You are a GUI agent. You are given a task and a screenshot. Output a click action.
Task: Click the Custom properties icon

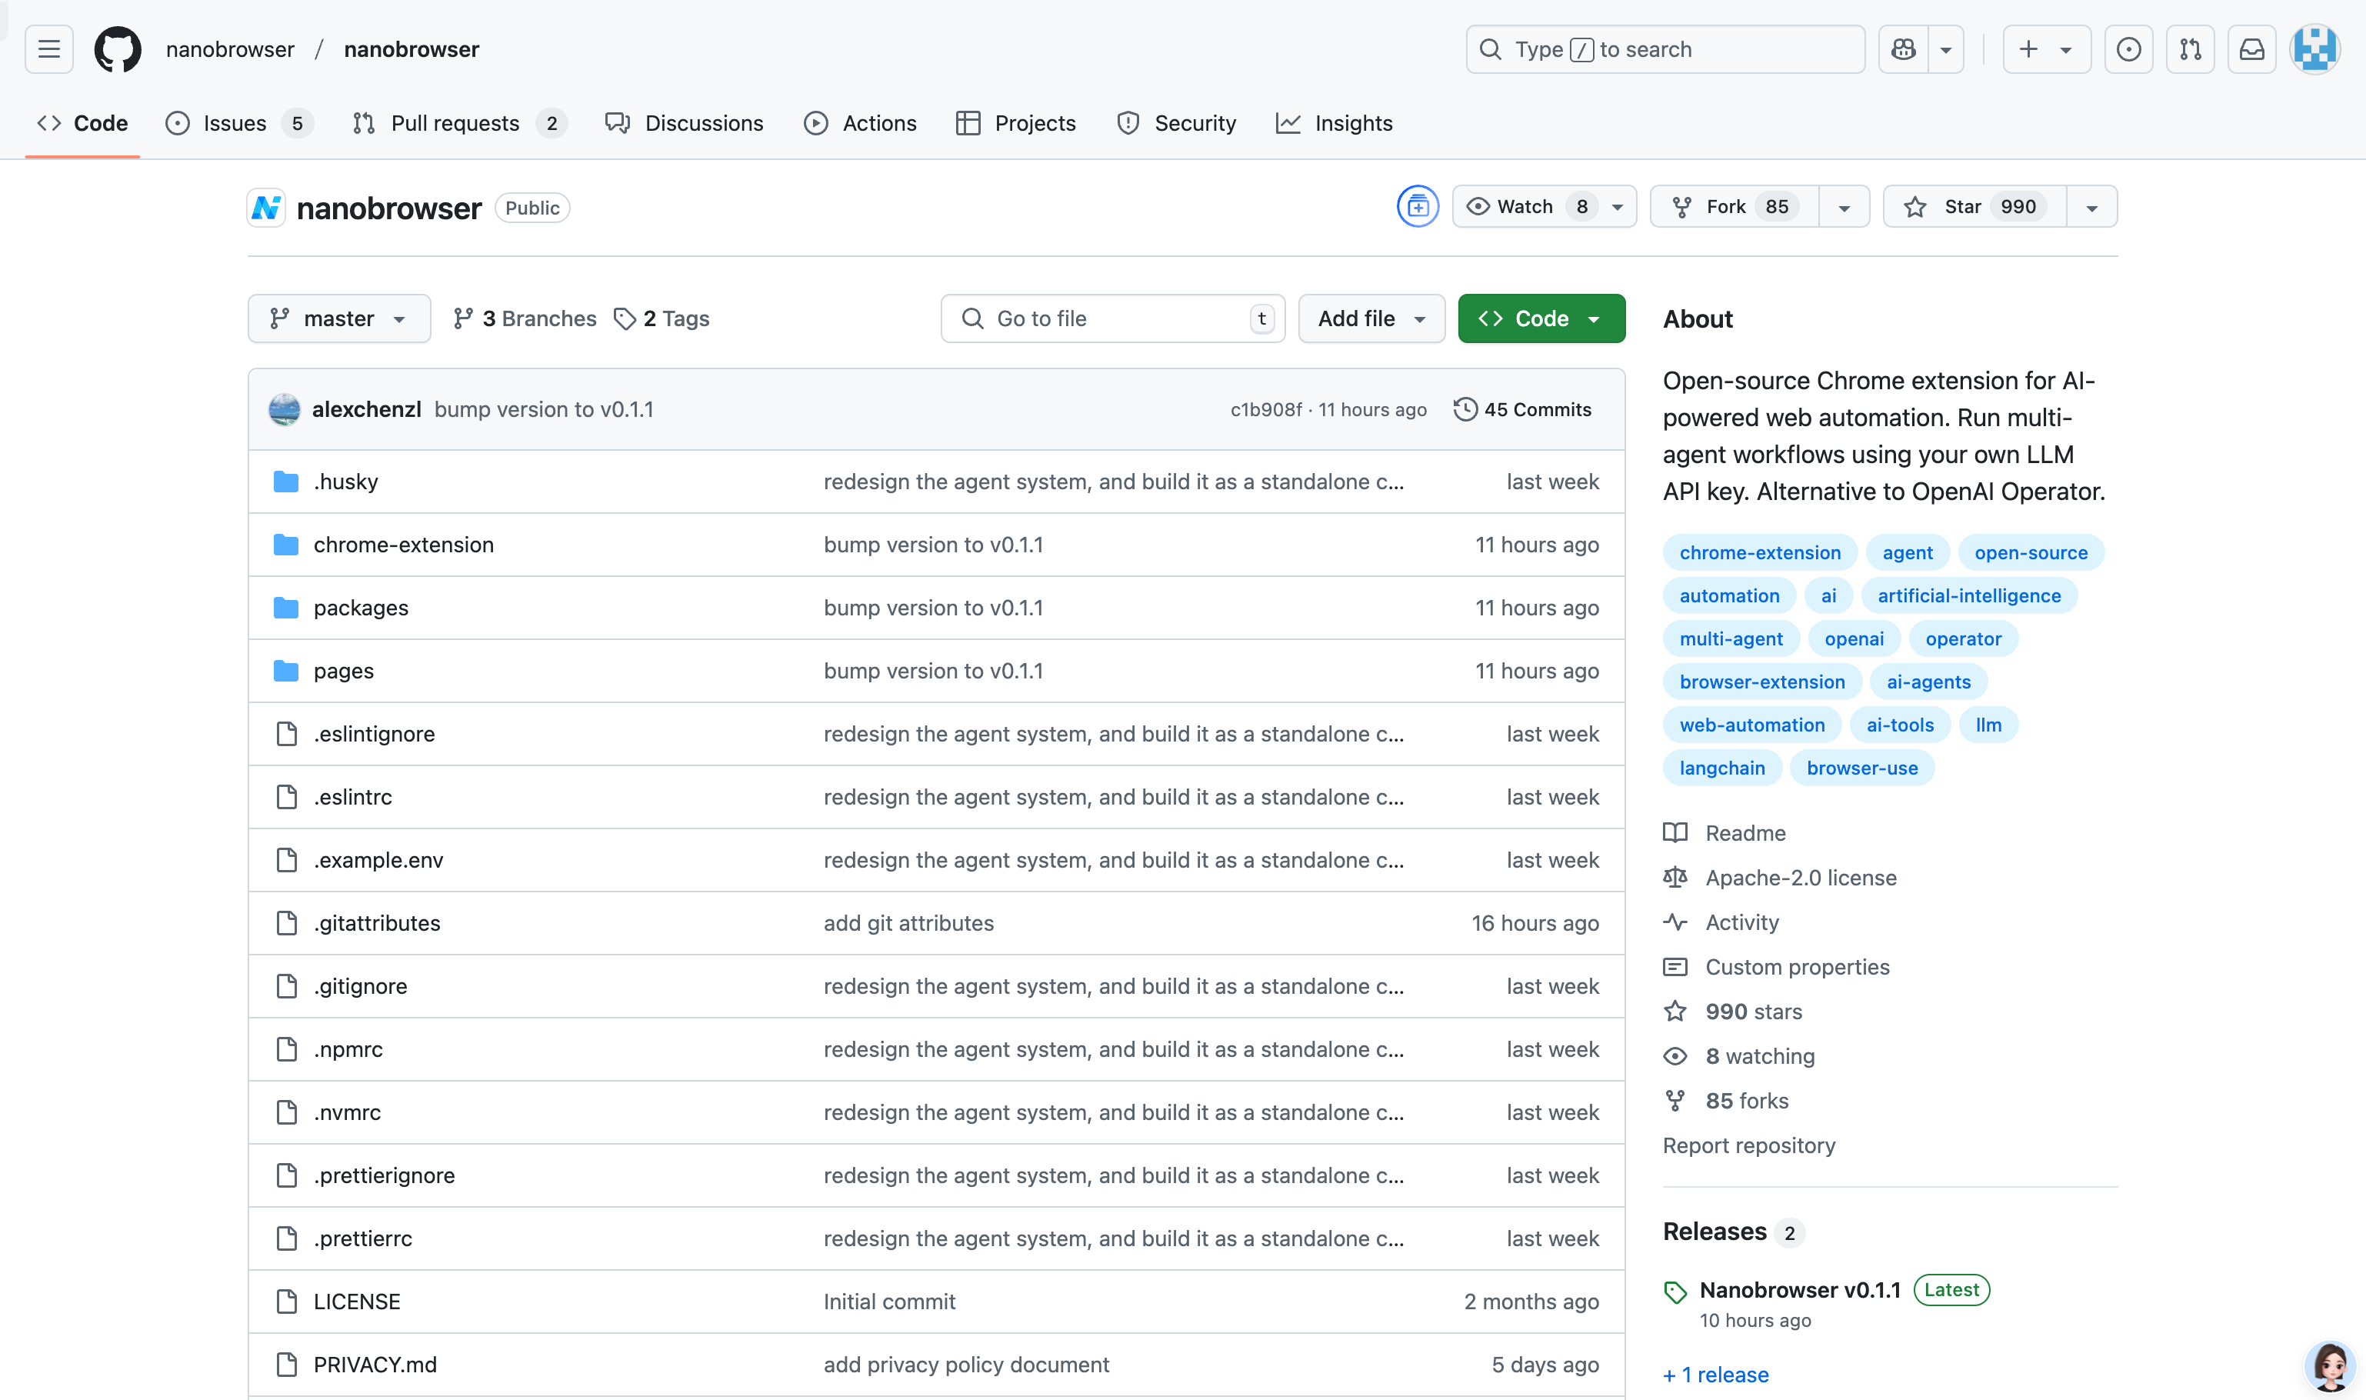[x=1675, y=967]
